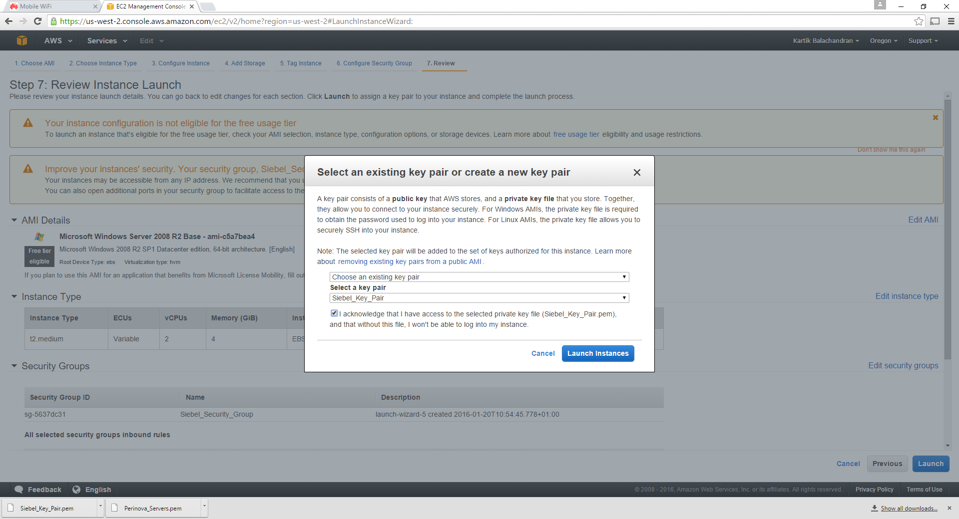Open the Choose an existing key pair dropdown
Image resolution: width=959 pixels, height=519 pixels.
pyautogui.click(x=479, y=277)
